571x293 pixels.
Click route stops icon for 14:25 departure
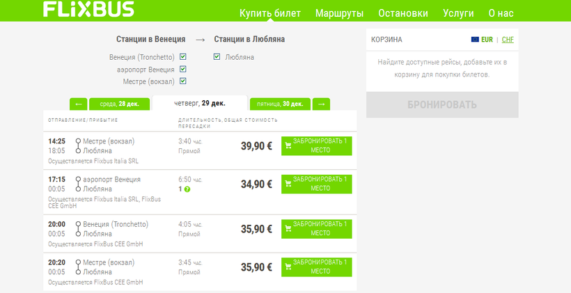tap(78, 146)
